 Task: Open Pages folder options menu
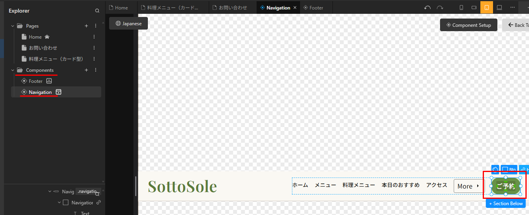[95, 26]
